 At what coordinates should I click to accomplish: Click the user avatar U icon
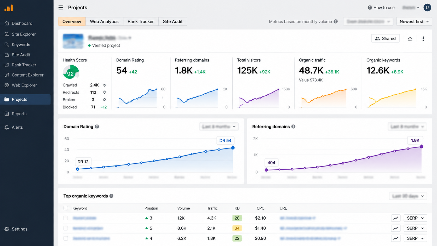[x=427, y=8]
